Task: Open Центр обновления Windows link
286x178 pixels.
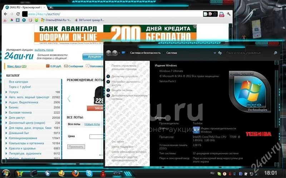Action: pos(129,152)
